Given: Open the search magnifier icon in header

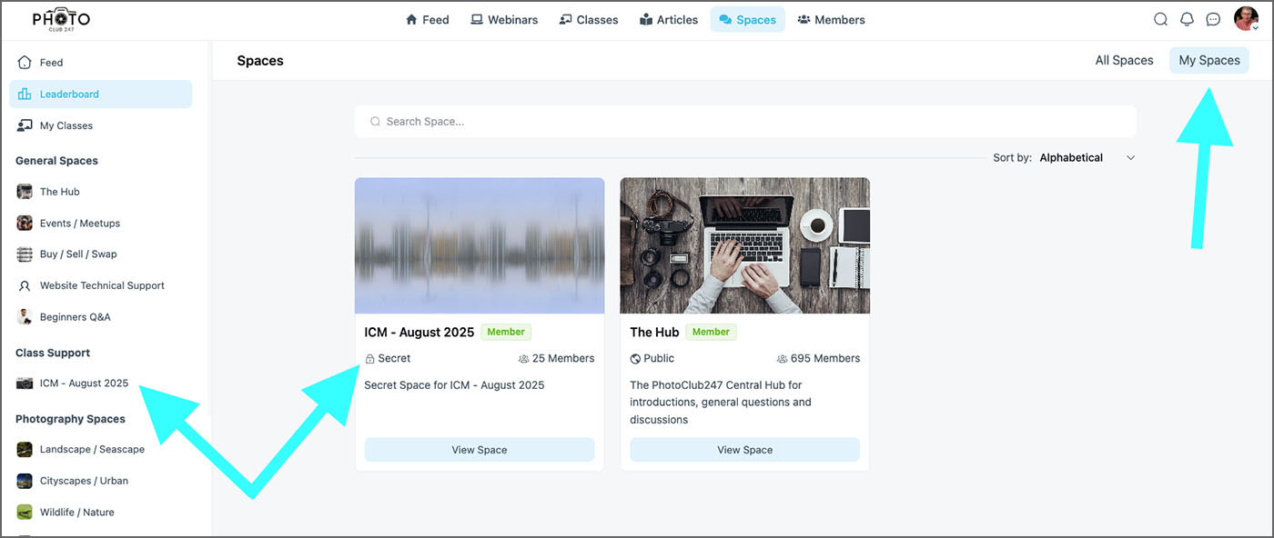Looking at the screenshot, I should click(1160, 19).
